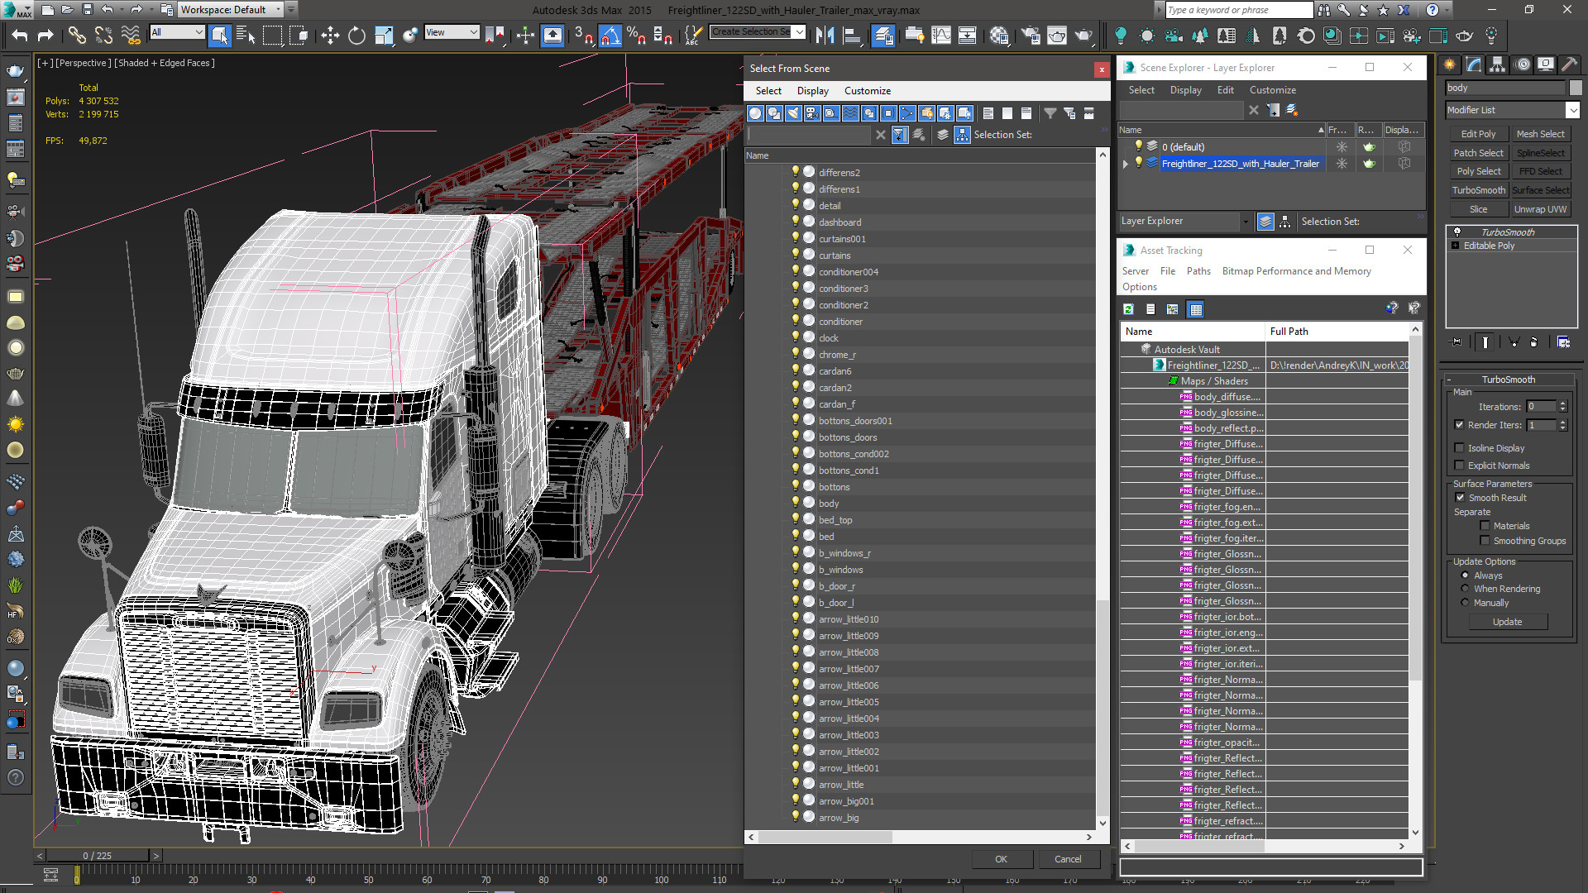
Task: Expand the Editable Poly modifier entry
Action: click(x=1456, y=246)
